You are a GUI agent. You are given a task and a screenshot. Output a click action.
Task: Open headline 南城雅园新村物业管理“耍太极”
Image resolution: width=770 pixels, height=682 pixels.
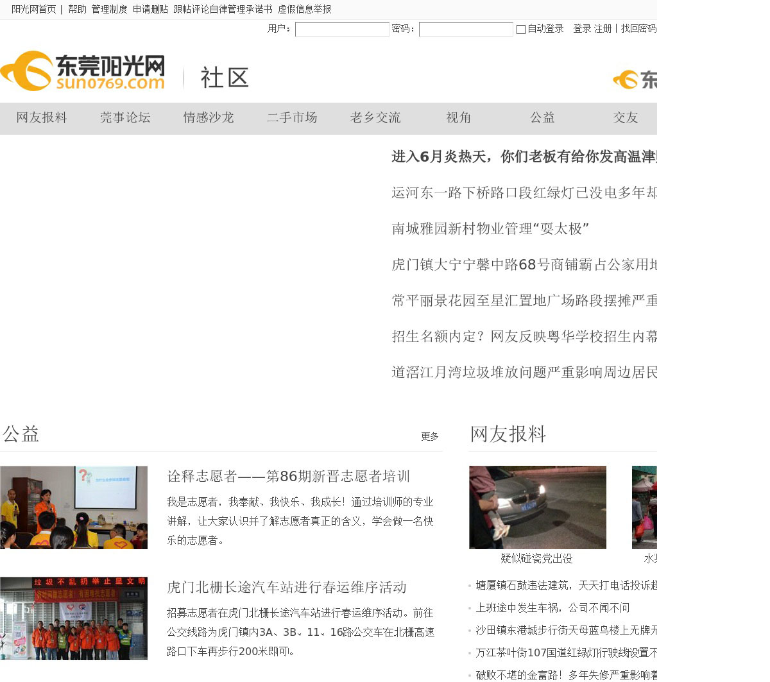[x=490, y=229]
